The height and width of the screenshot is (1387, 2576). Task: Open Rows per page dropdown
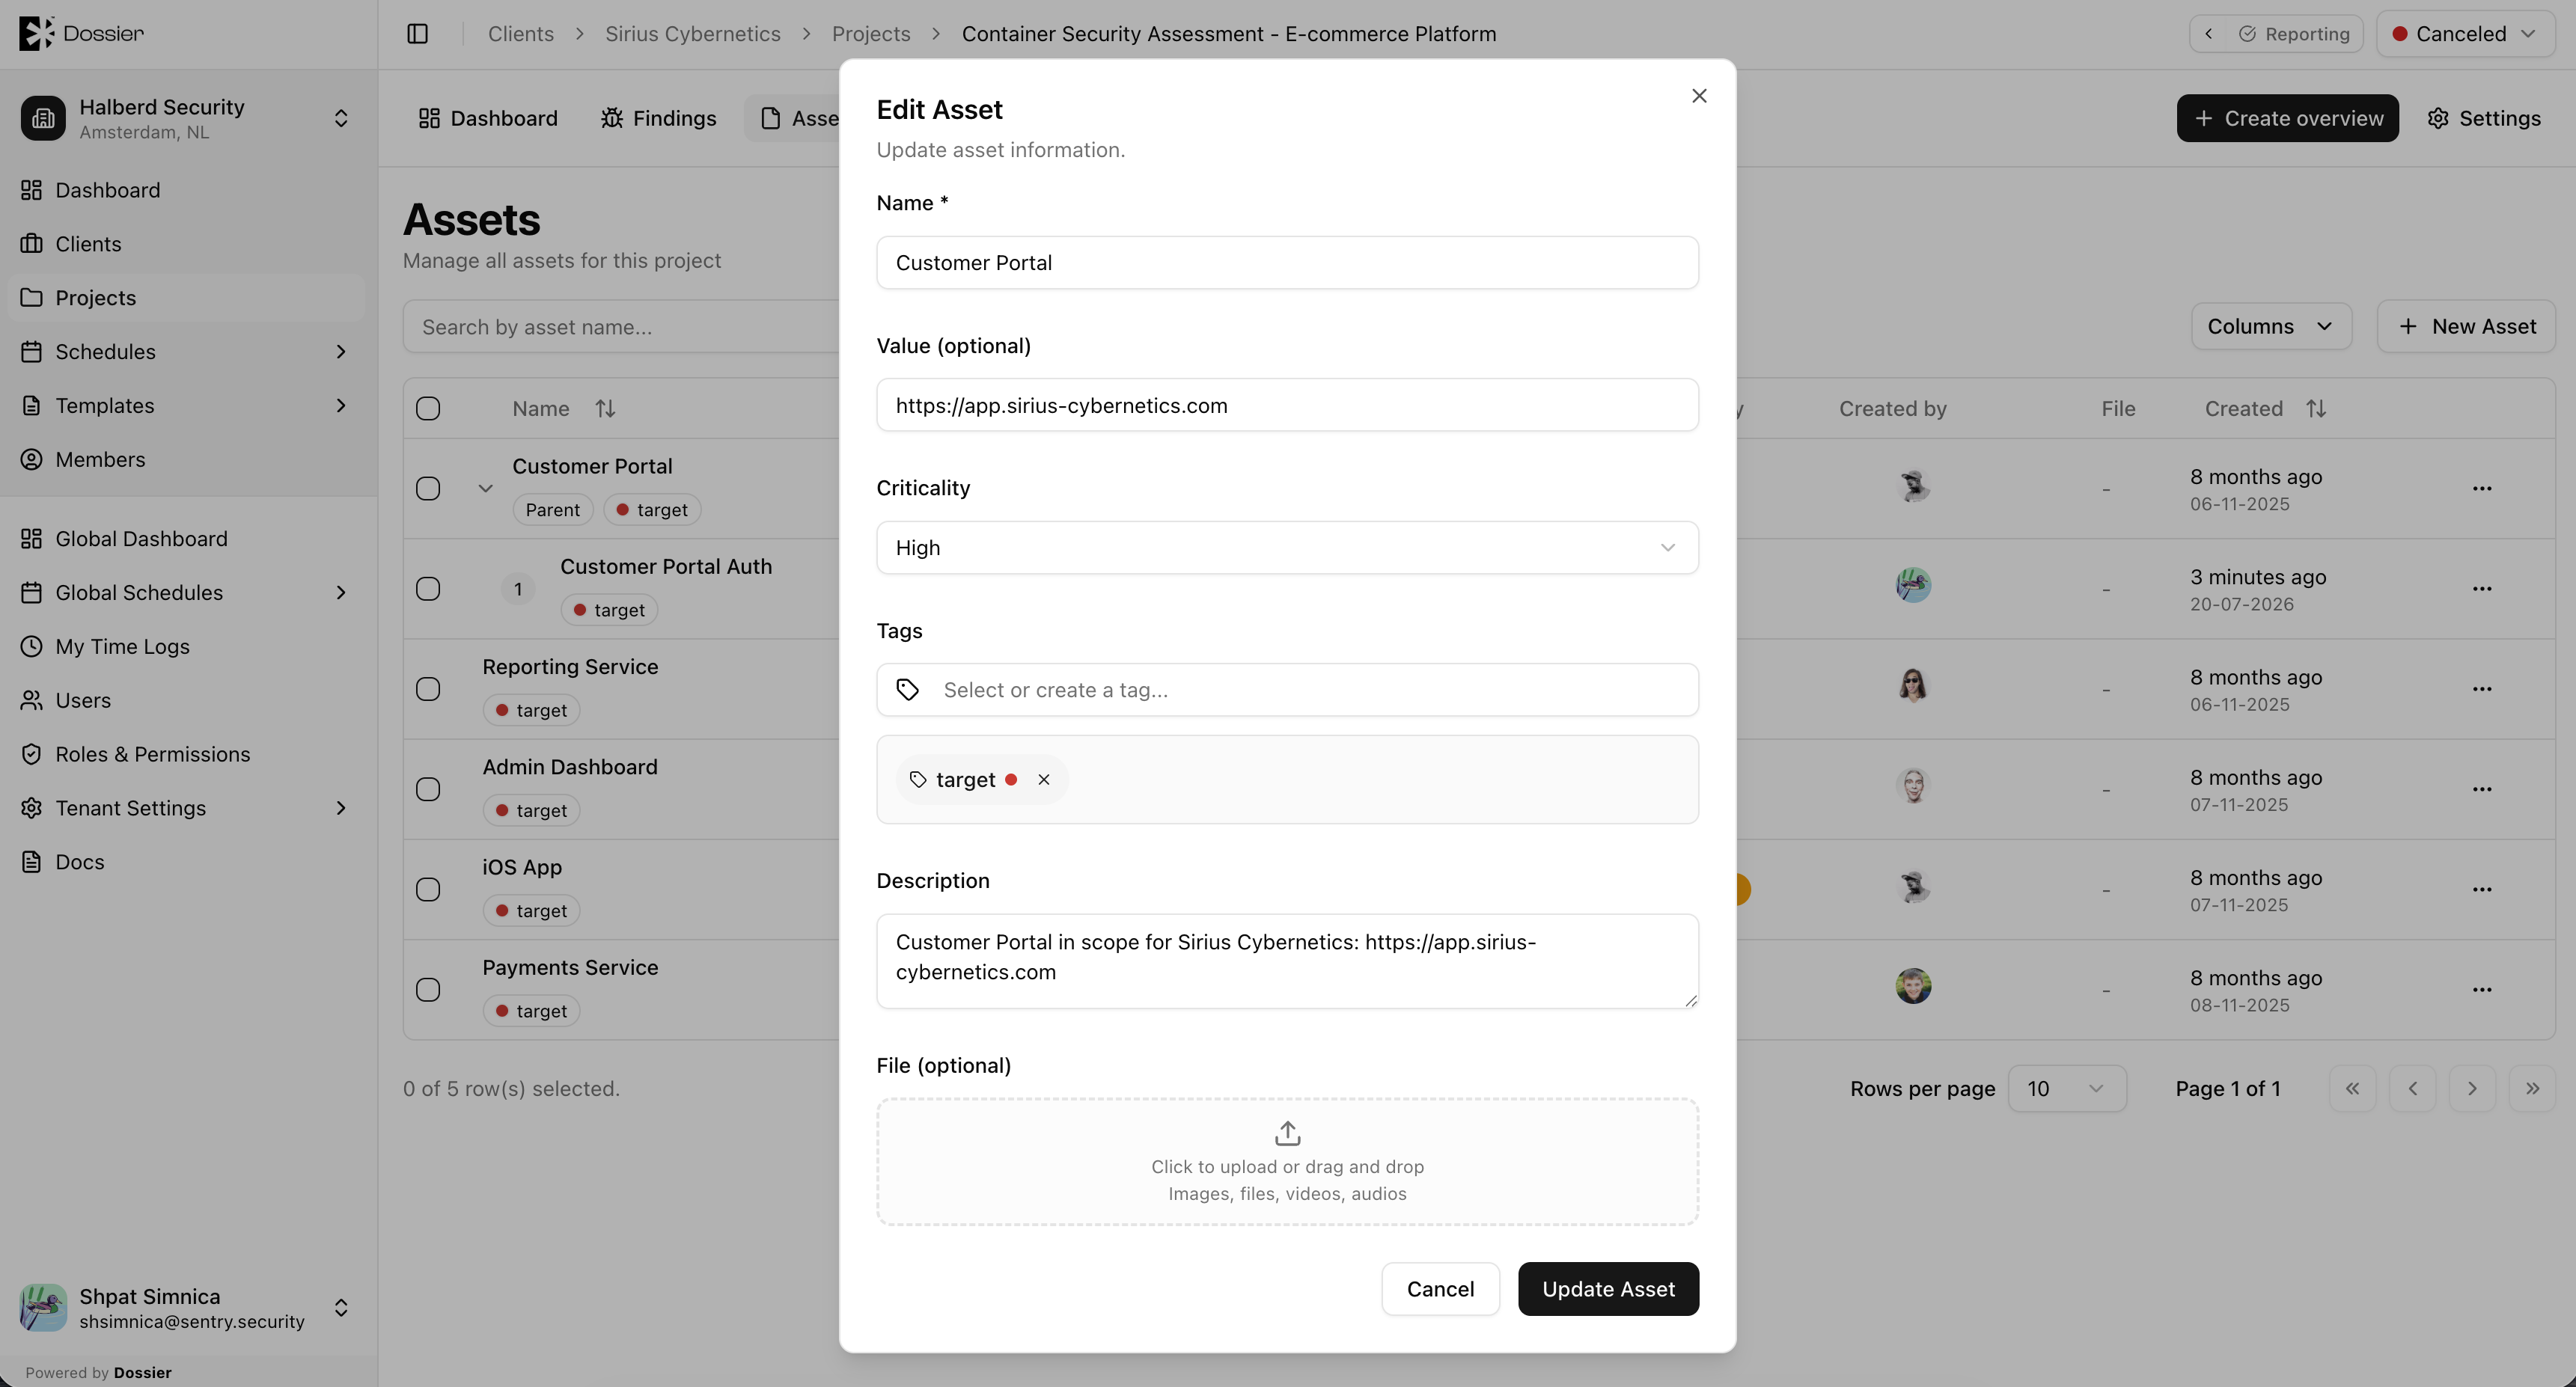tap(2067, 1089)
